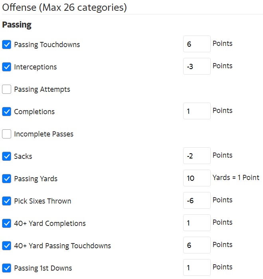
Task: Click the Passing Touchdowns points field
Action: pyautogui.click(x=197, y=44)
